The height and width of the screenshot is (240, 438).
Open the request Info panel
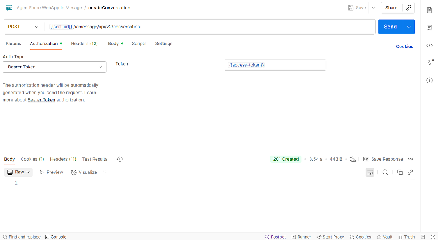tap(429, 80)
